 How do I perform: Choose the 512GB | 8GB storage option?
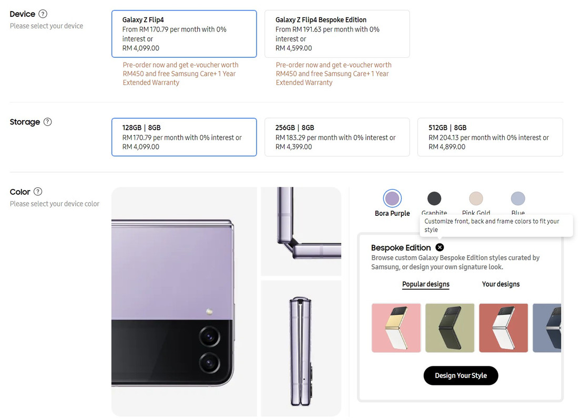[x=490, y=137]
